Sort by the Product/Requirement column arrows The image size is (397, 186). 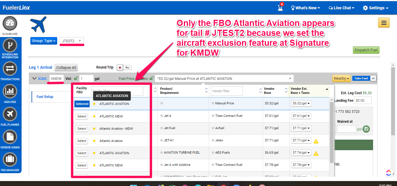tap(206, 90)
